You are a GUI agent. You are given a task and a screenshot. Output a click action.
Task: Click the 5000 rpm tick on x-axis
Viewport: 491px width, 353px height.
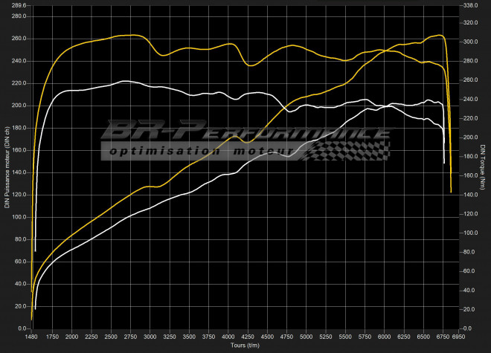pos(306,337)
